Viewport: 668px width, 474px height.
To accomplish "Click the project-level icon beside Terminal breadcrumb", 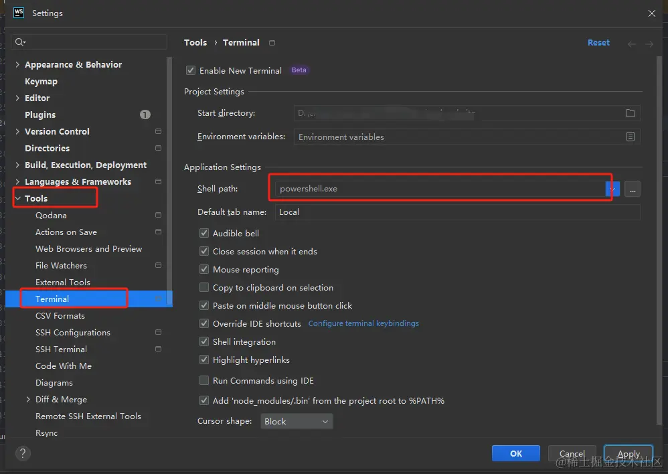I will (272, 43).
